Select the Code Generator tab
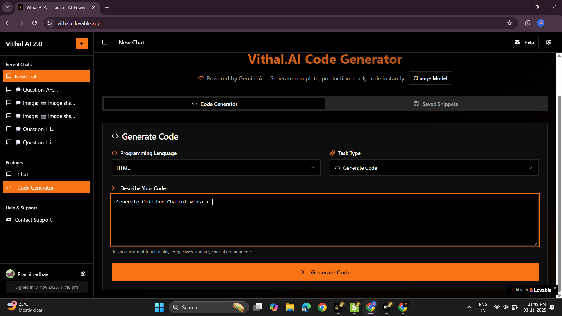This screenshot has height=316, width=562. point(214,104)
